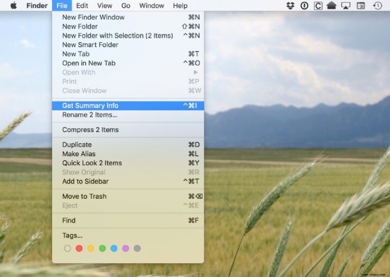Select Open in New Tab
390x277 pixels.
click(128, 63)
